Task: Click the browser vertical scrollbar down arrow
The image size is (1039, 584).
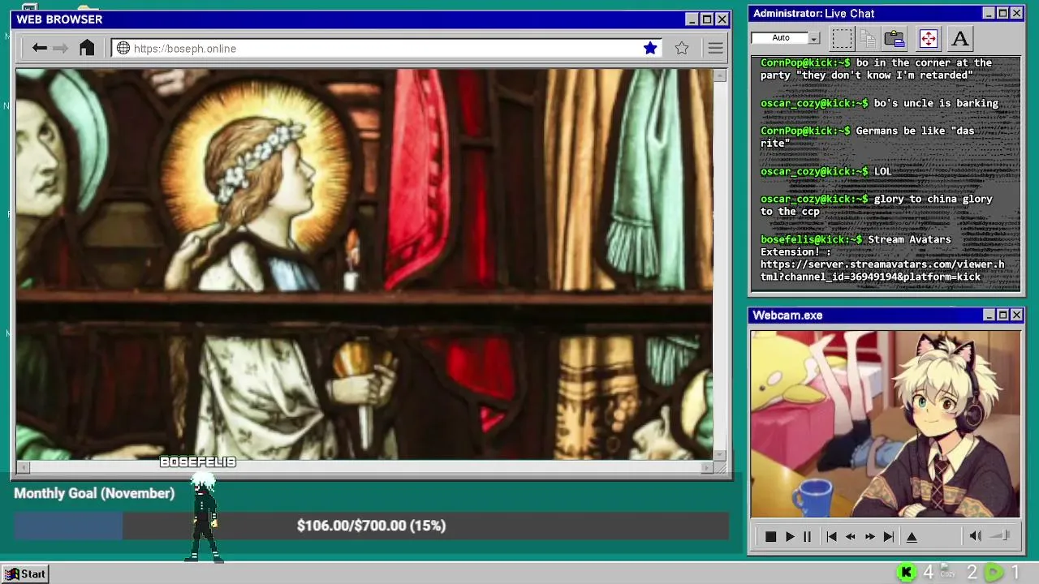Action: pyautogui.click(x=720, y=454)
